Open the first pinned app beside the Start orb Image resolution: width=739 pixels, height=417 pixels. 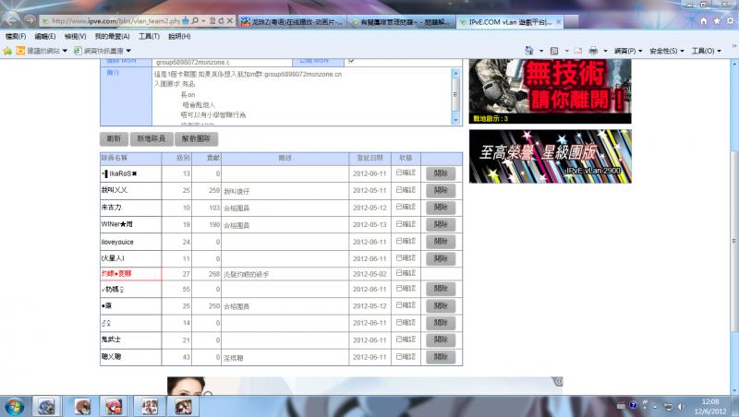click(46, 406)
